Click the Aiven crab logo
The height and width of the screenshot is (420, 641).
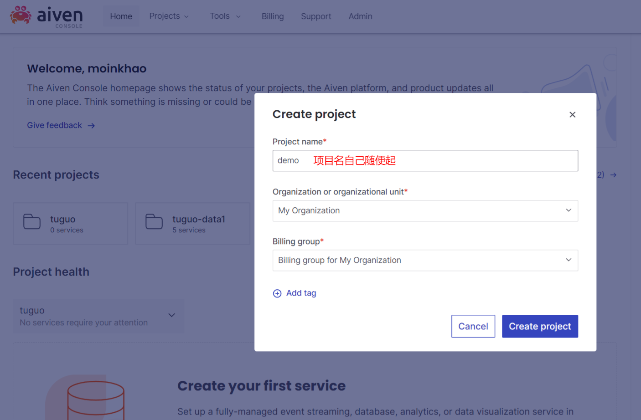(21, 15)
